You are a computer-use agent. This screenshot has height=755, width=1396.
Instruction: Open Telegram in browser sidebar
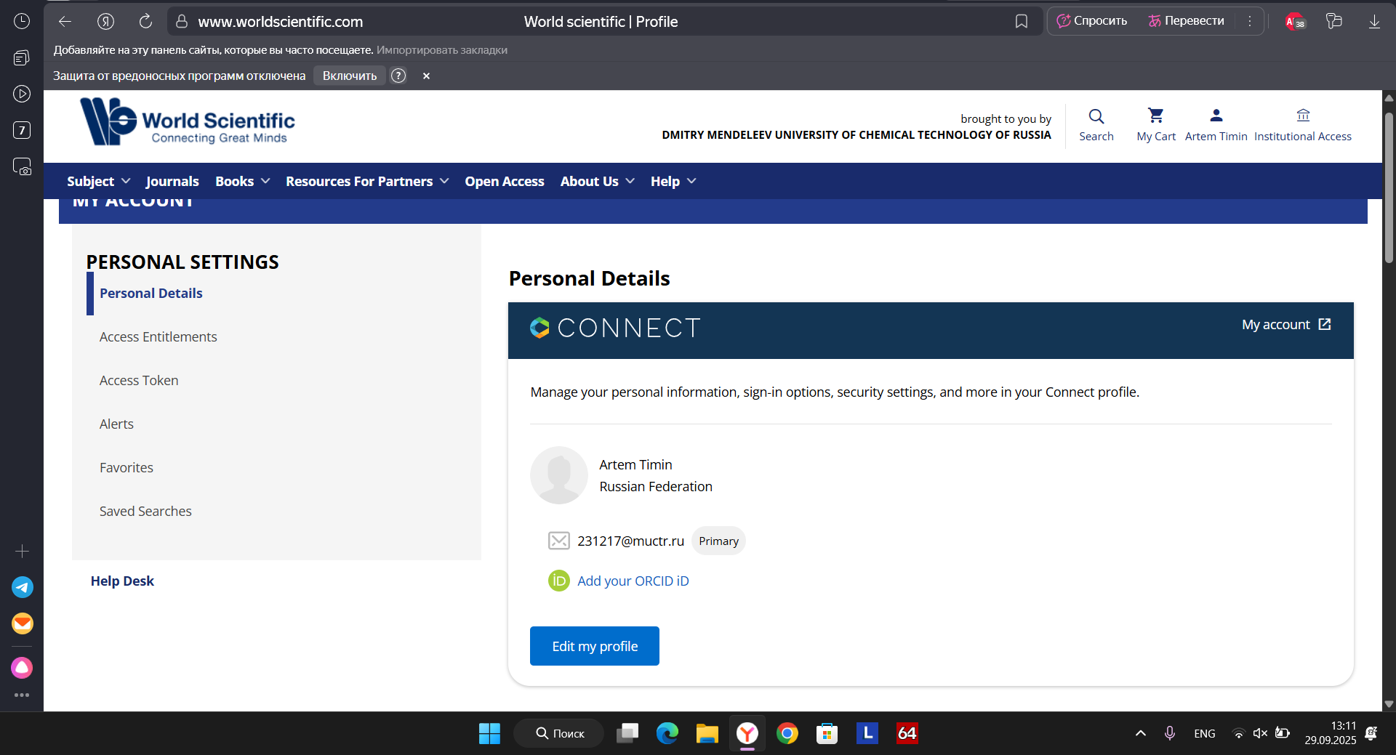[22, 587]
